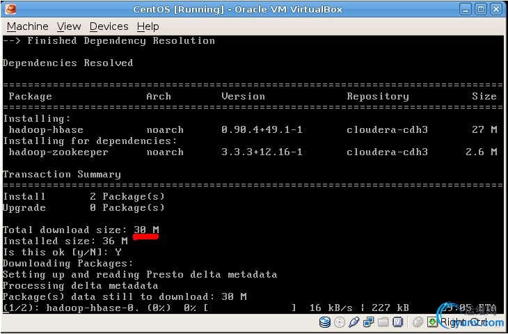This screenshot has width=508, height=334.
Task: Click the green keyboard capture arrow icon
Action: pyautogui.click(x=433, y=322)
